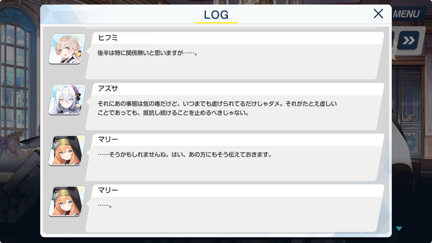Viewport: 432px width, 243px height.
Task: Click Mari's line そうかもしれませんね
Action: pyautogui.click(x=184, y=155)
